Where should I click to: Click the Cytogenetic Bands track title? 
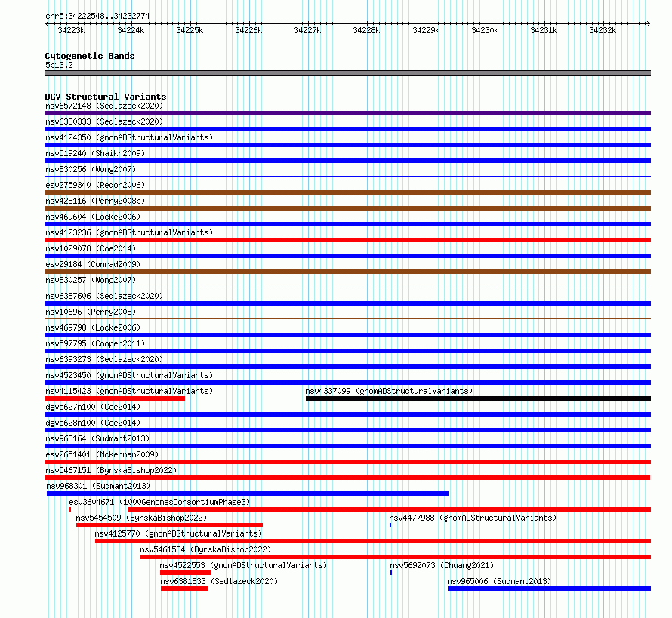[90, 56]
